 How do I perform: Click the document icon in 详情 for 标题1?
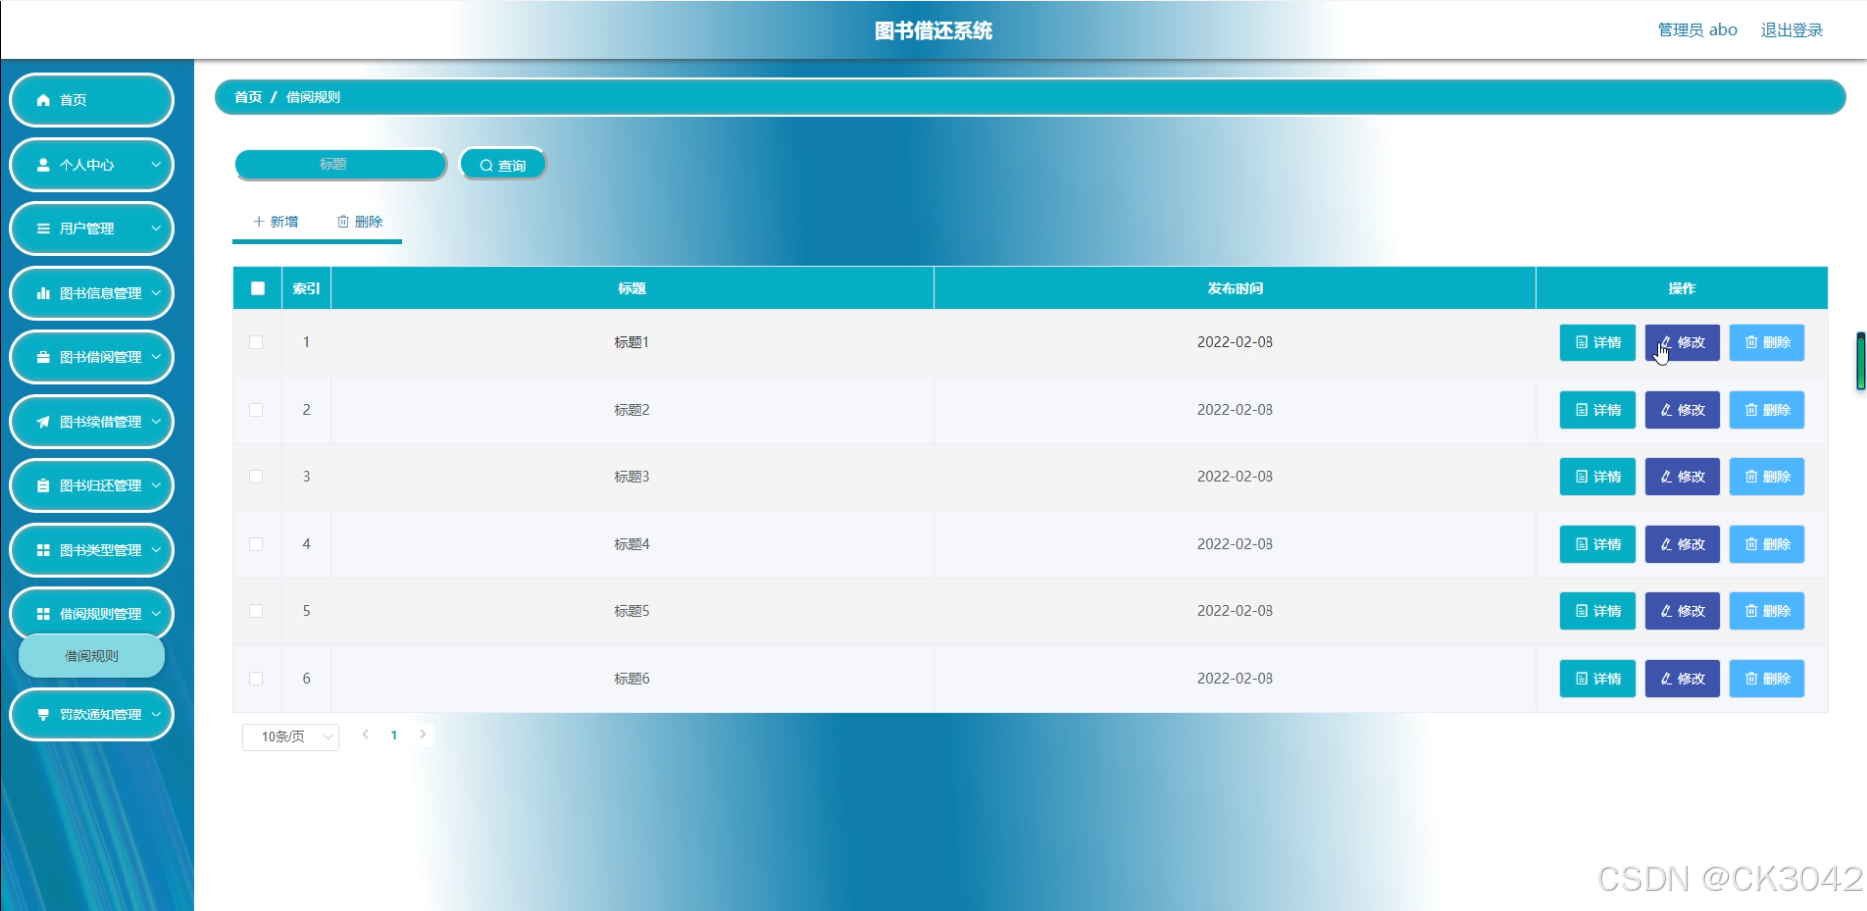tap(1582, 342)
